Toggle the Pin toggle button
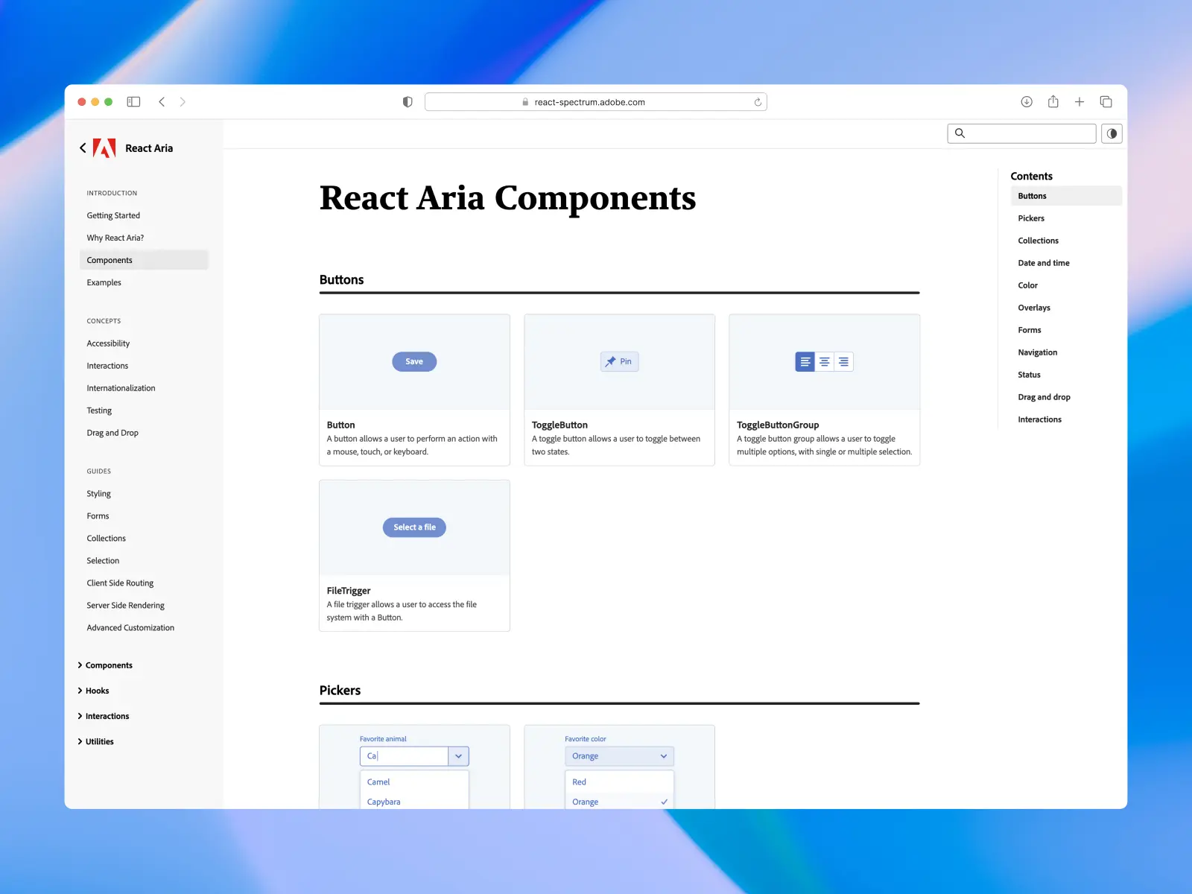Viewport: 1192px width, 894px height. (620, 361)
